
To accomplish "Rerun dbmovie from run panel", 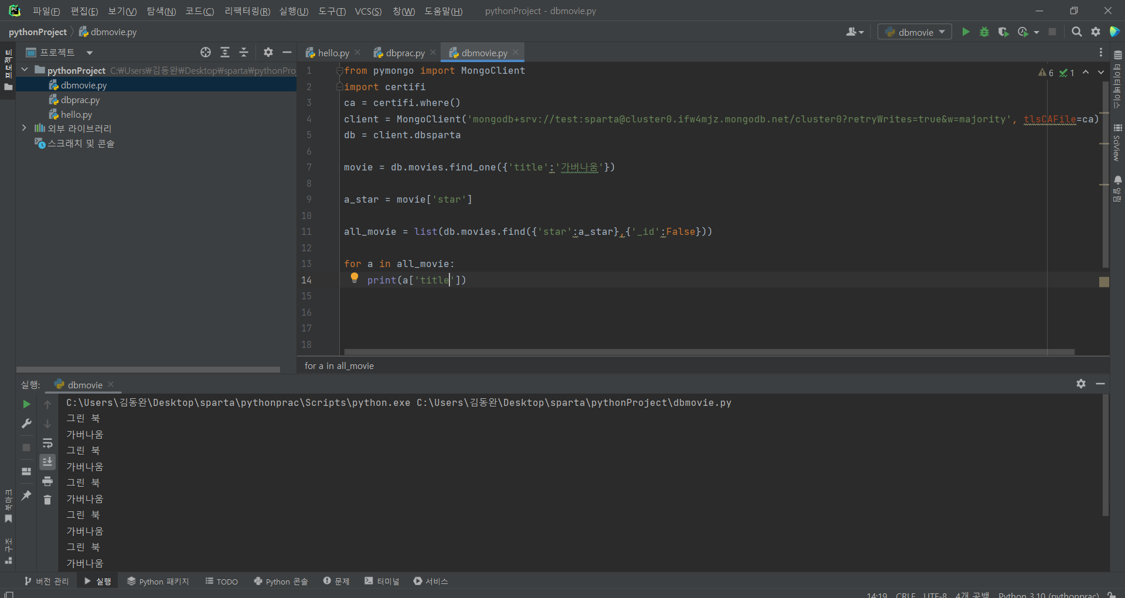I will (26, 404).
